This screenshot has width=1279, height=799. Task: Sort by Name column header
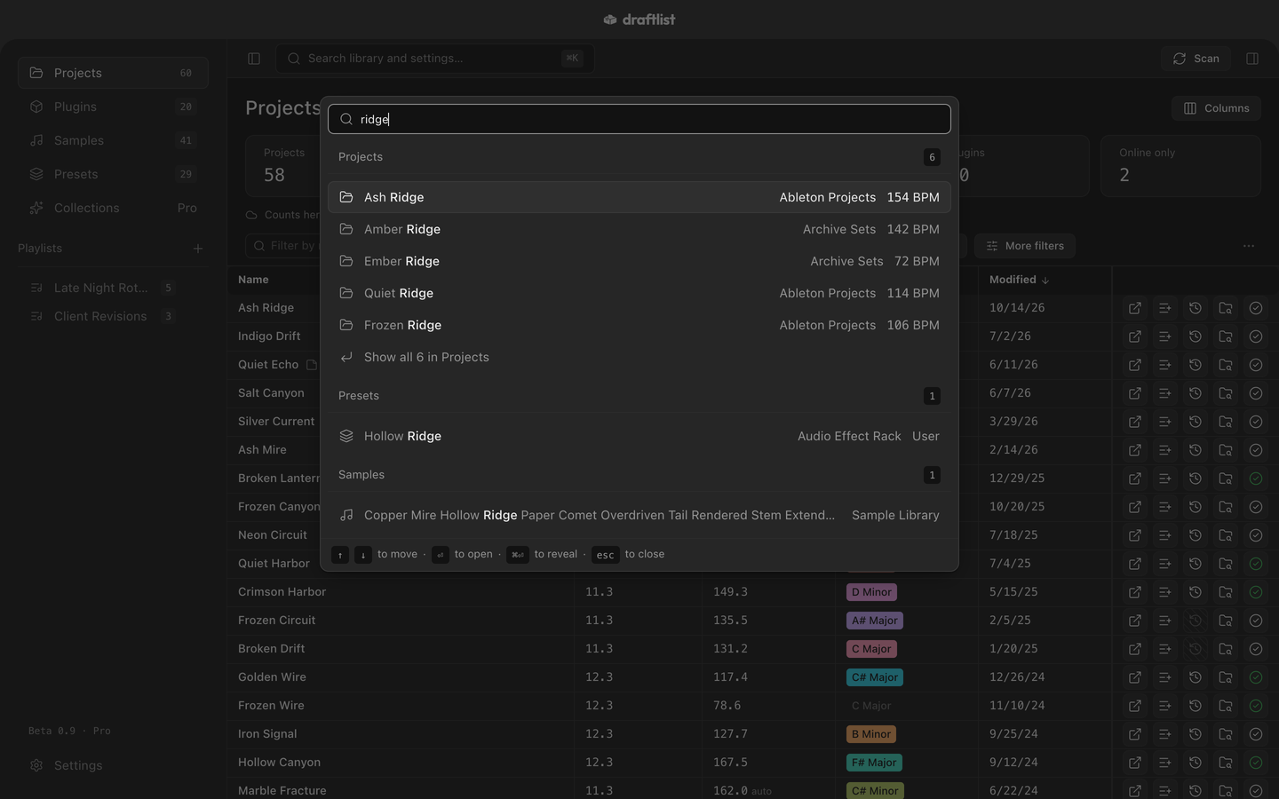click(x=253, y=280)
